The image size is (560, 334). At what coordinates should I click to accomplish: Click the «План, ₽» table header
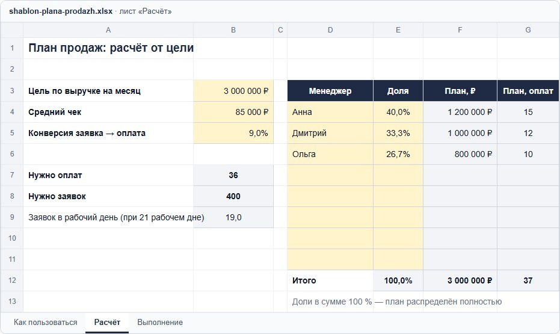pos(460,91)
